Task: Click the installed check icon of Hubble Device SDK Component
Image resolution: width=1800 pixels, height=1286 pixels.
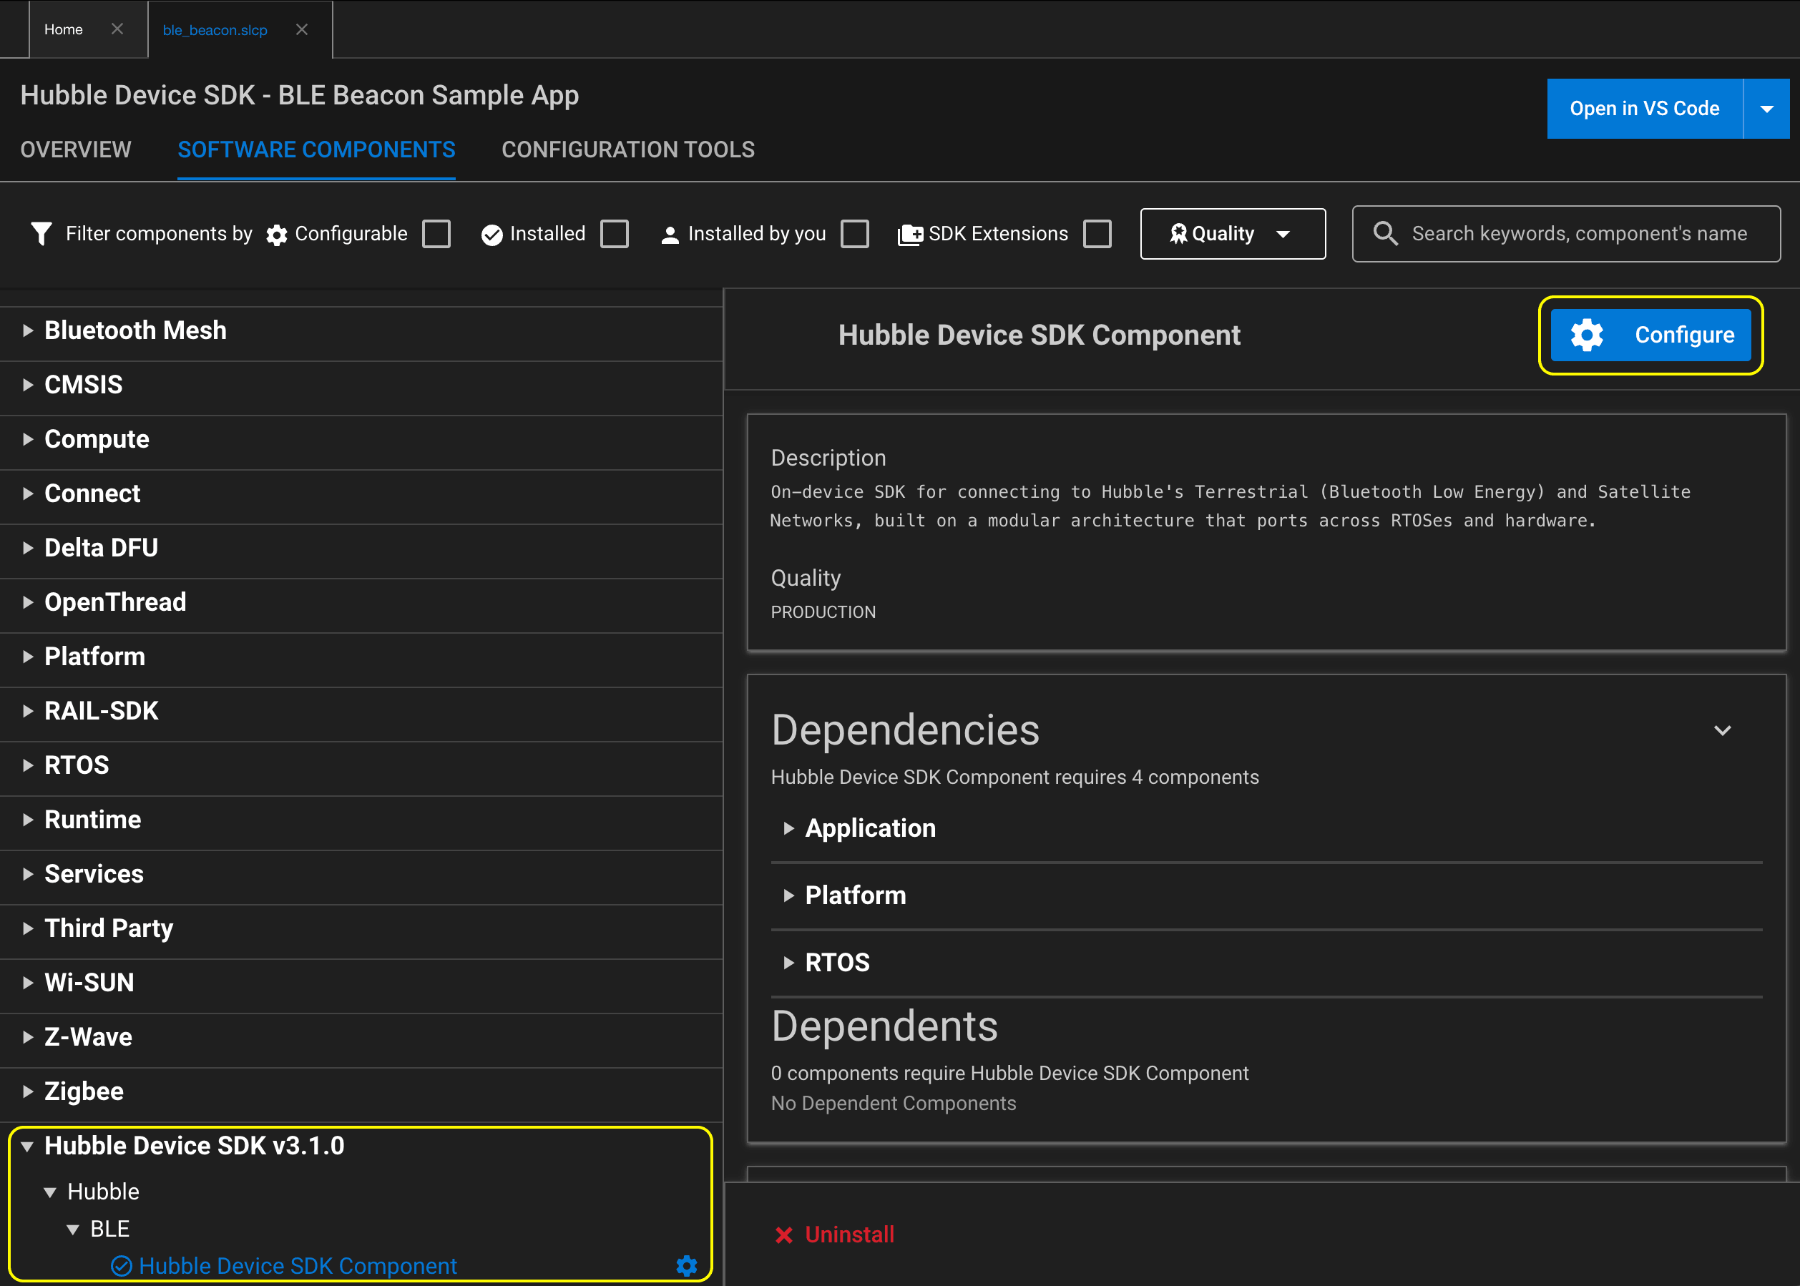Action: point(121,1265)
